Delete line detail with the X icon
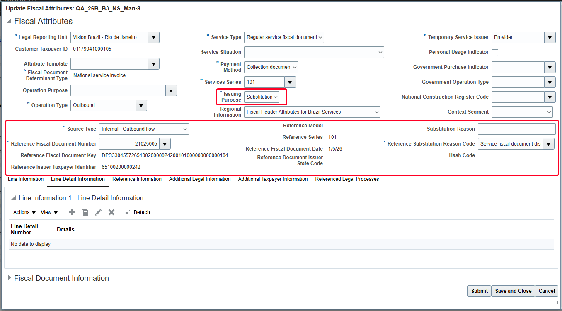The width and height of the screenshot is (562, 311). [111, 212]
